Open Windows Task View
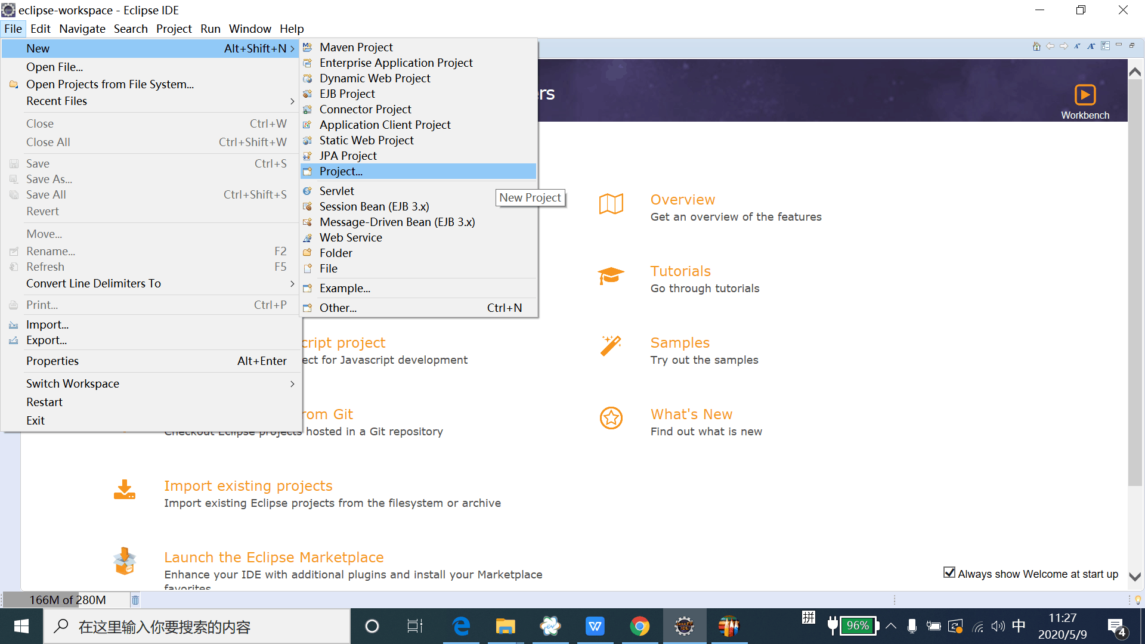This screenshot has width=1145, height=644. [415, 626]
